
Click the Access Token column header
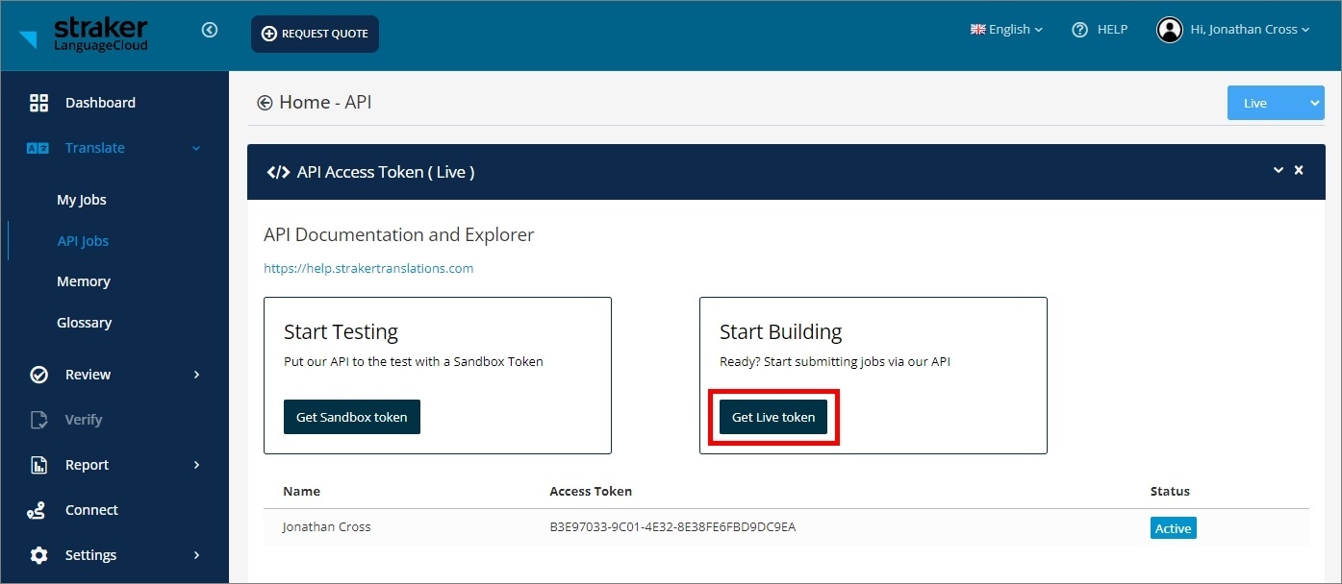click(591, 491)
